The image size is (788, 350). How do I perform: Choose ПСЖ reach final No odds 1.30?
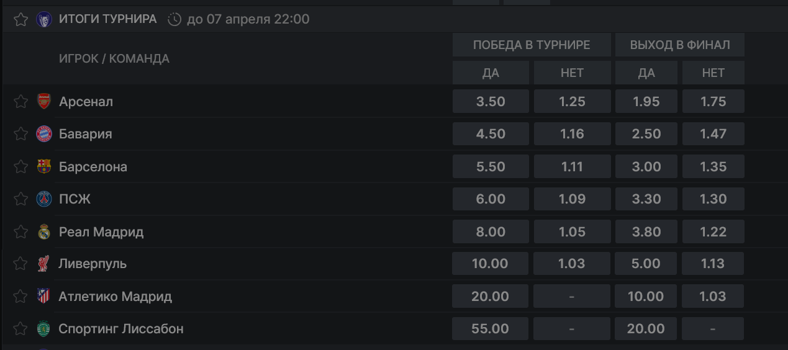pyautogui.click(x=713, y=199)
